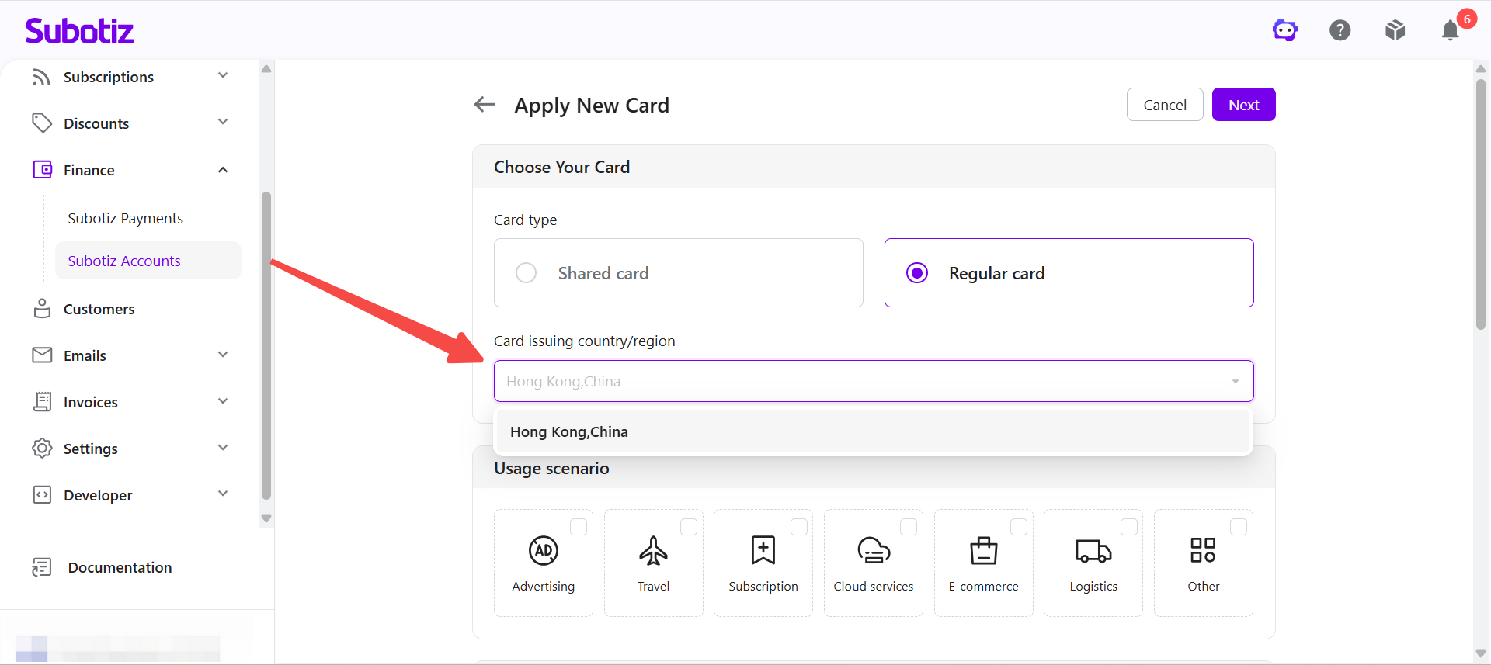Click the Discounts tag icon

[42, 123]
